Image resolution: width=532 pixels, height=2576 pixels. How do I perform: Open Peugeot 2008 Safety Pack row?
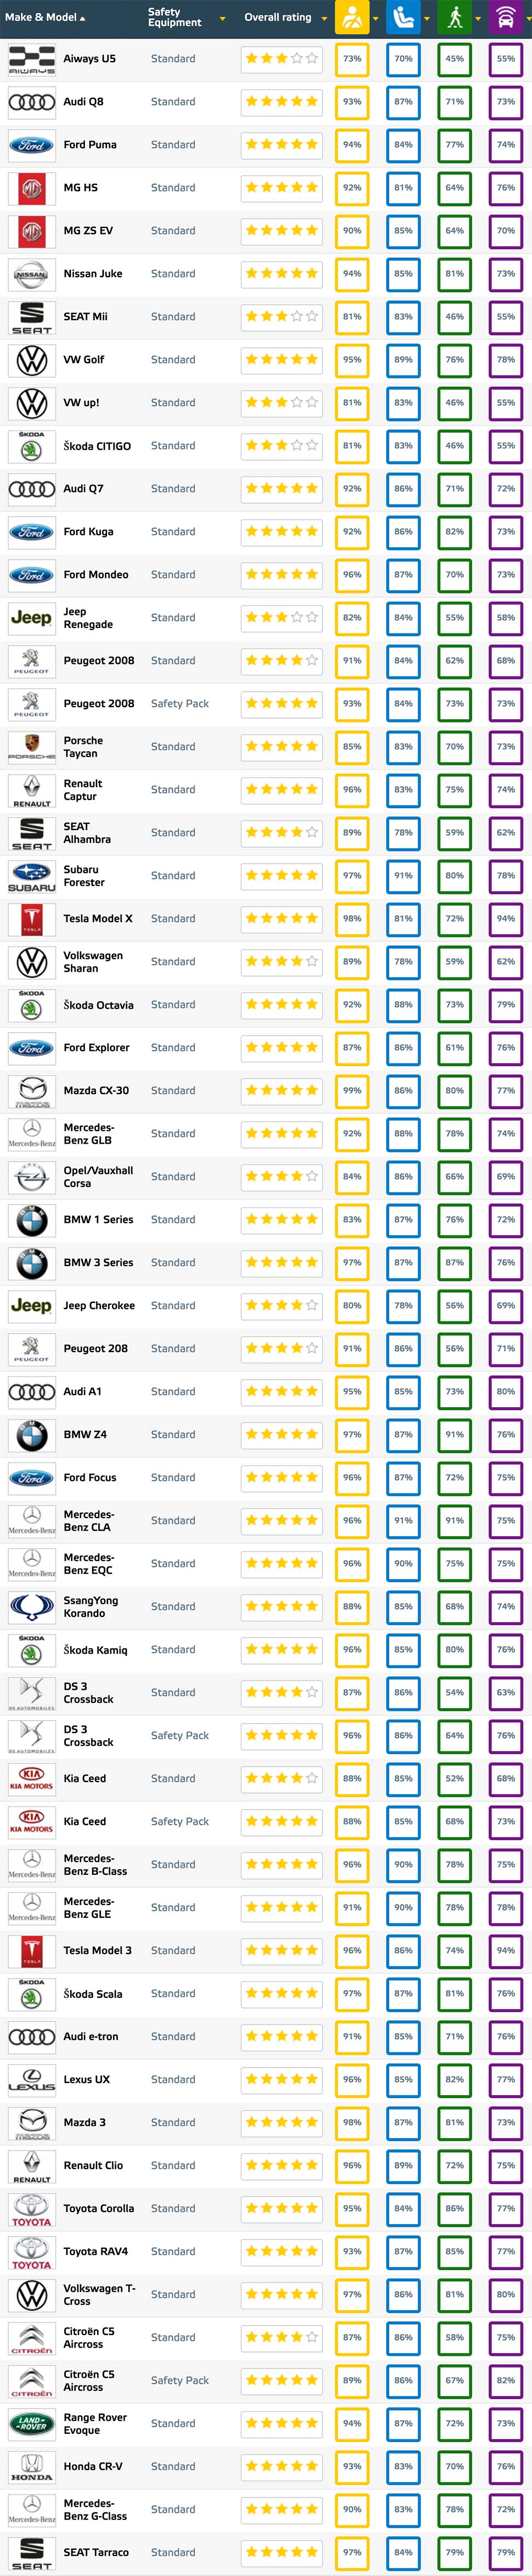[265, 704]
